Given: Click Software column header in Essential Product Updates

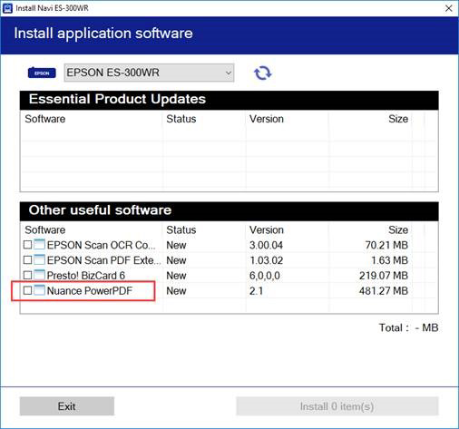Looking at the screenshot, I should 45,119.
